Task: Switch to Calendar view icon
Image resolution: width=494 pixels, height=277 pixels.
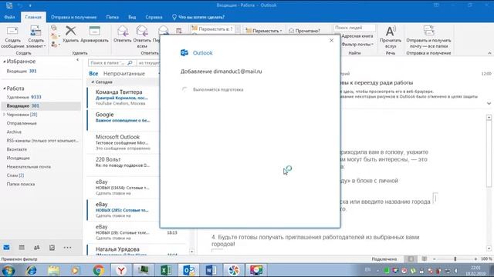Action: (x=22, y=248)
